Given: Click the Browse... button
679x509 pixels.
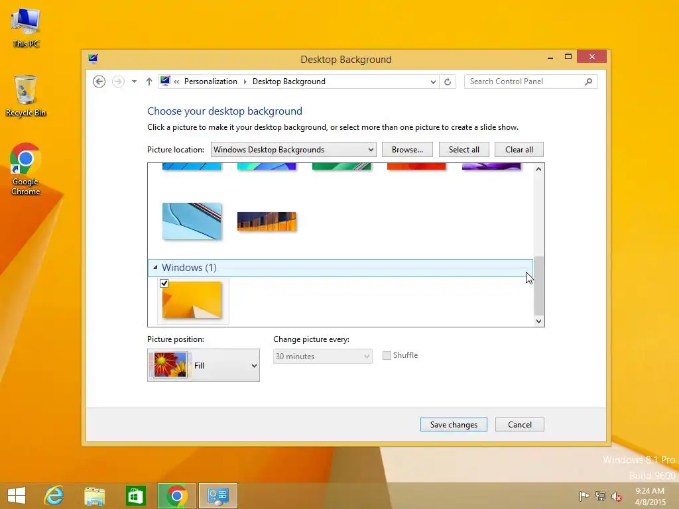Looking at the screenshot, I should point(407,150).
